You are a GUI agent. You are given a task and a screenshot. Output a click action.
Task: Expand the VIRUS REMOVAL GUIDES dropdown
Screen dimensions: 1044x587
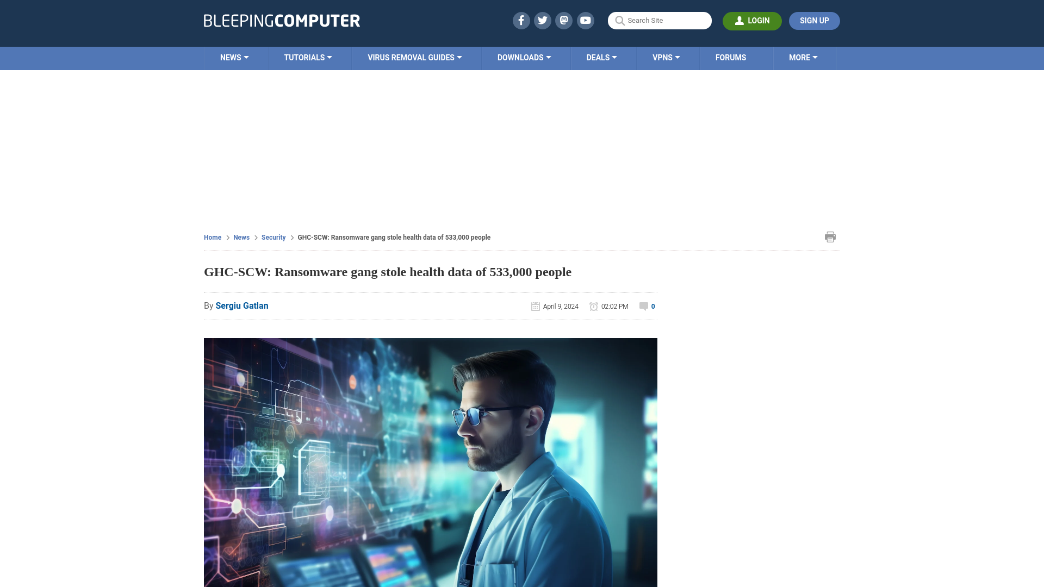tap(414, 58)
